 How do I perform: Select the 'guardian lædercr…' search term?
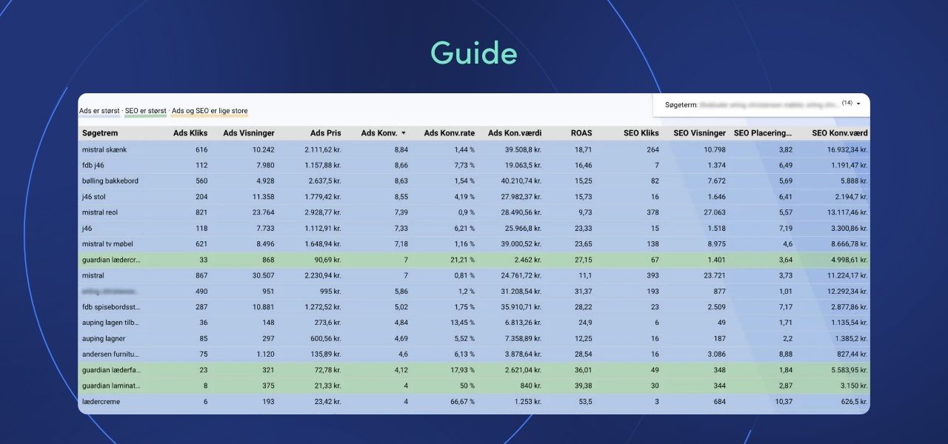pyautogui.click(x=111, y=260)
